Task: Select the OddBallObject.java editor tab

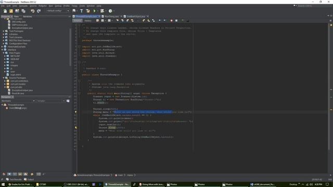Action: click(136, 16)
